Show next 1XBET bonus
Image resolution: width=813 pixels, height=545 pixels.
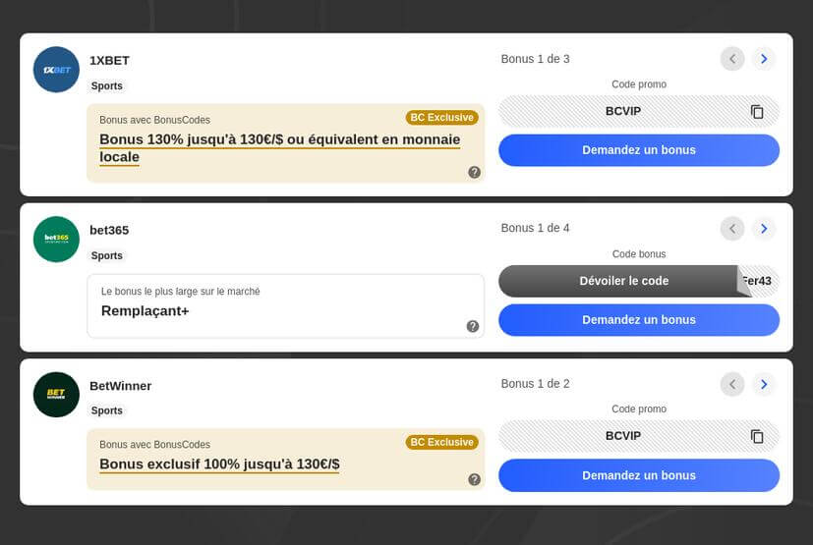coord(764,59)
